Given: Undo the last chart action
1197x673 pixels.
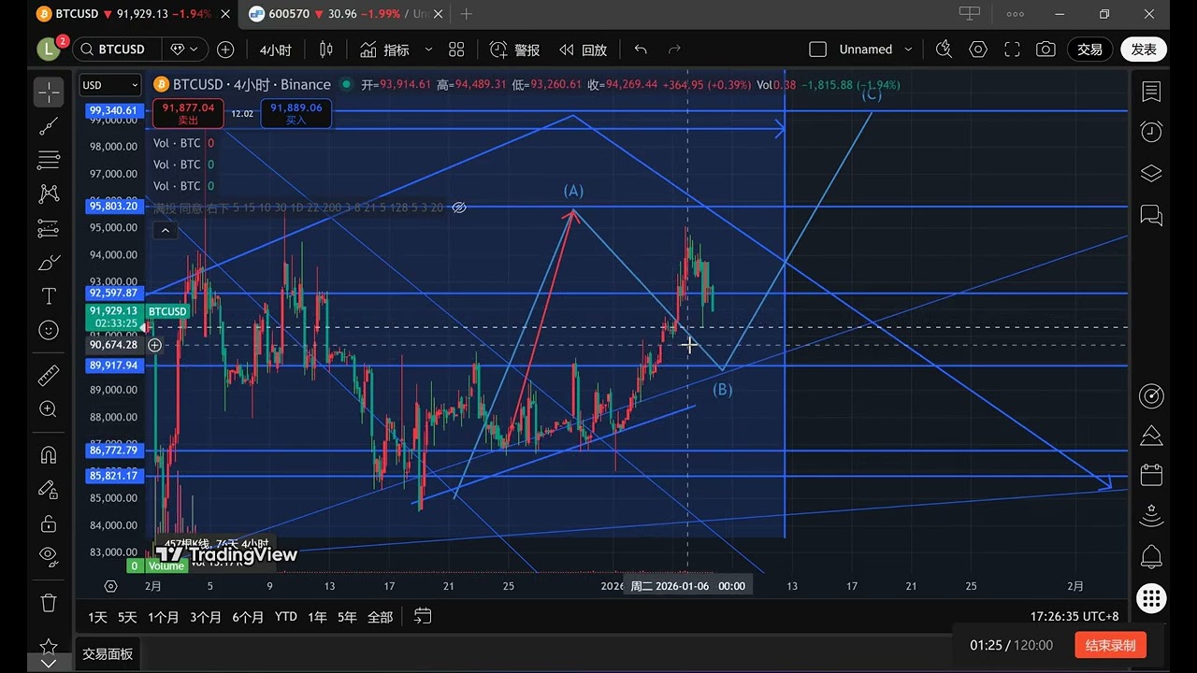Looking at the screenshot, I should pos(641,50).
